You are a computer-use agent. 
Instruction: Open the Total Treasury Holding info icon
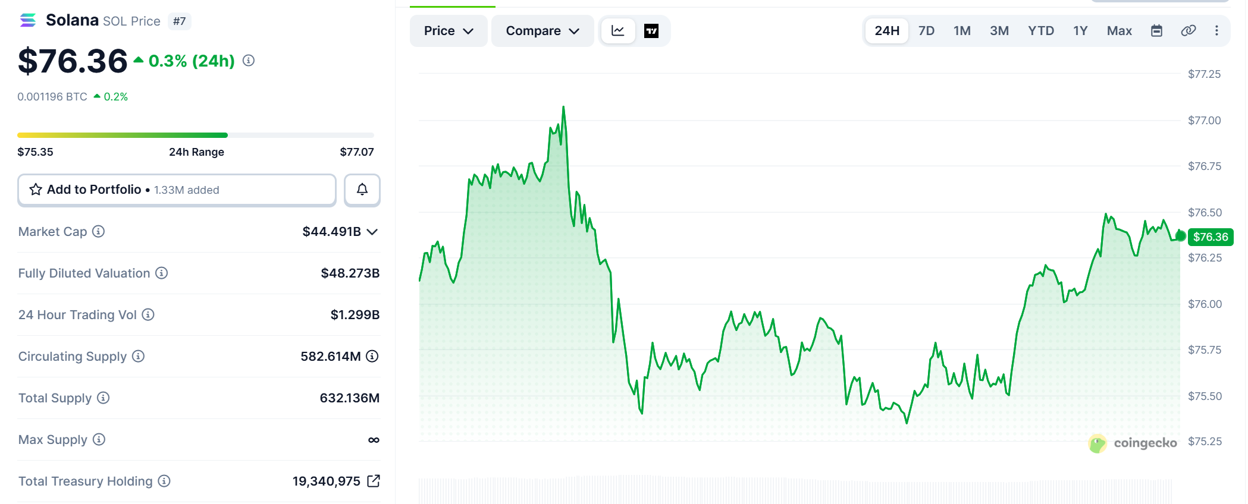click(165, 481)
